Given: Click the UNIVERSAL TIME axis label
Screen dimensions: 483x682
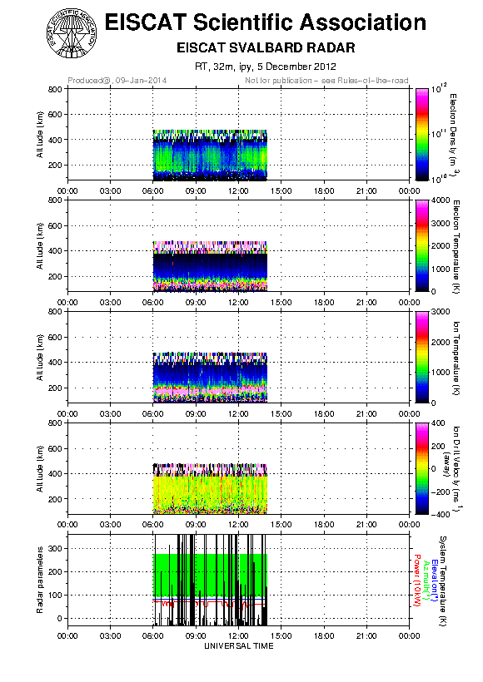Looking at the screenshot, I should tap(239, 646).
